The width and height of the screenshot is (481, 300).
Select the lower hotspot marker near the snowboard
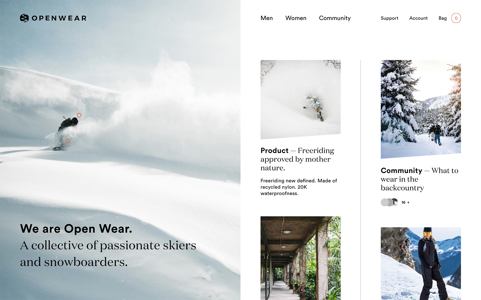coord(67,141)
